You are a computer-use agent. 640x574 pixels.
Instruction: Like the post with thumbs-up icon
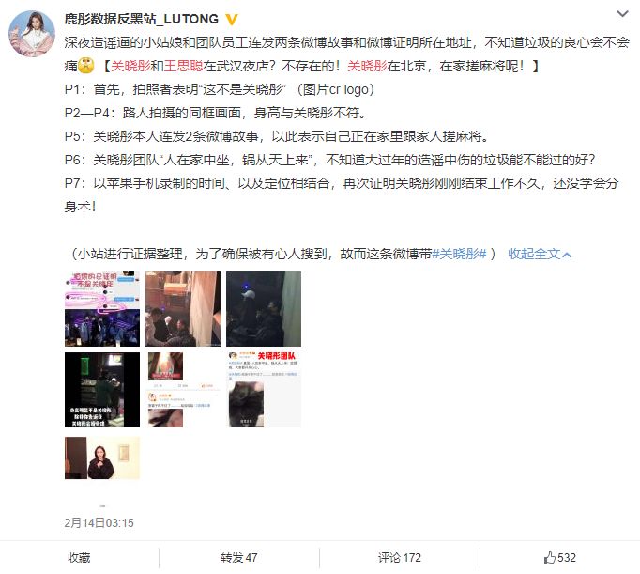pyautogui.click(x=559, y=558)
